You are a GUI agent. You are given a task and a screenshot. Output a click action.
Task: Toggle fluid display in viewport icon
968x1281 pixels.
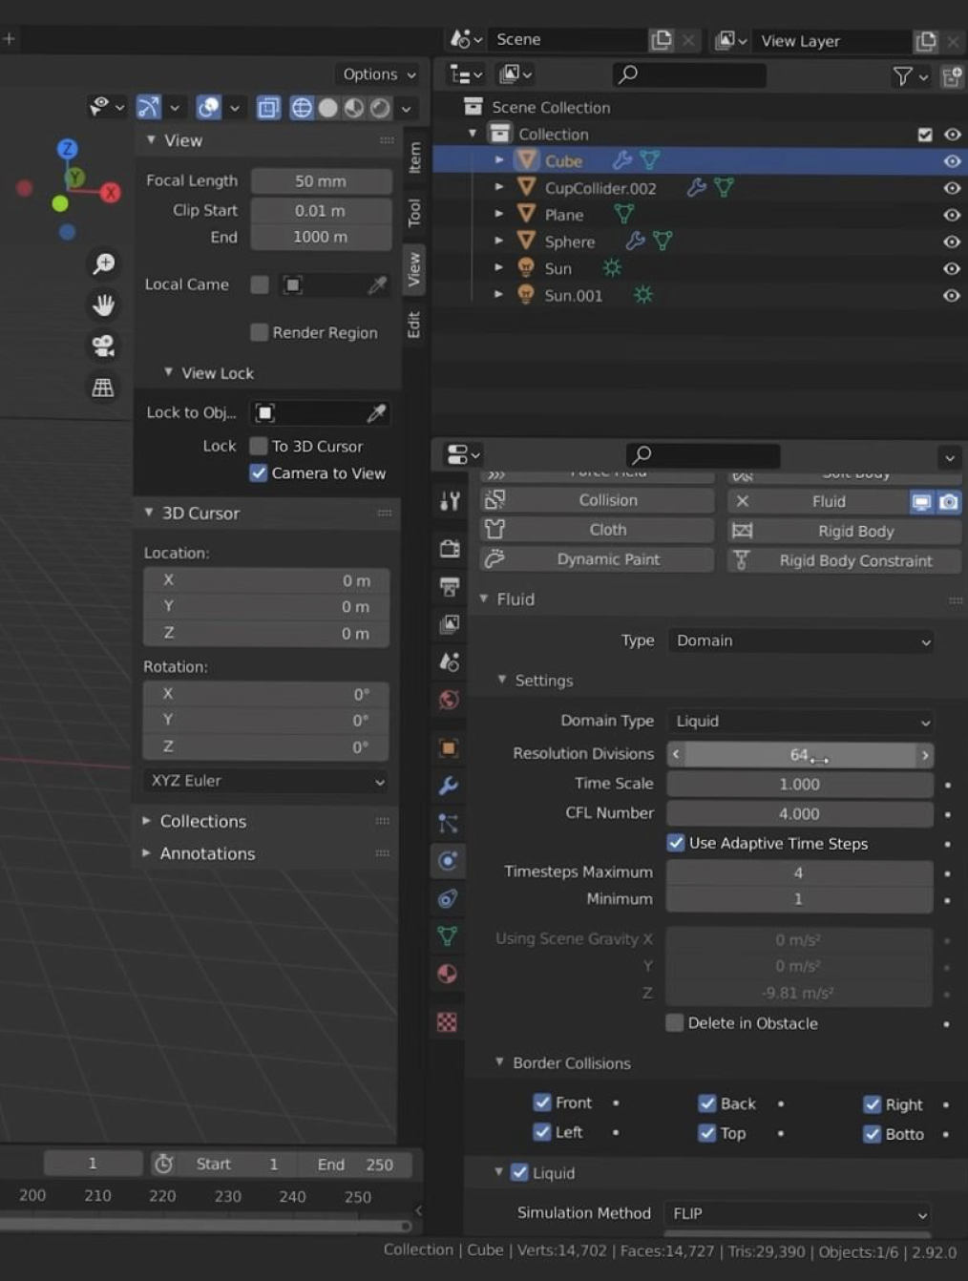(921, 502)
